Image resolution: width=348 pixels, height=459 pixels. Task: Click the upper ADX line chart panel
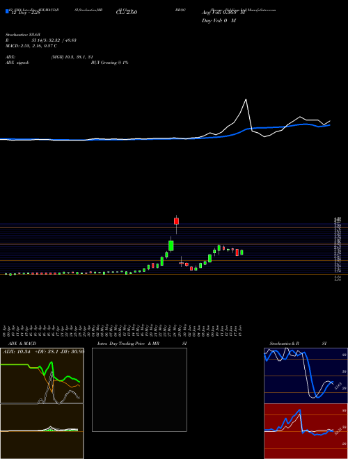click(42, 376)
